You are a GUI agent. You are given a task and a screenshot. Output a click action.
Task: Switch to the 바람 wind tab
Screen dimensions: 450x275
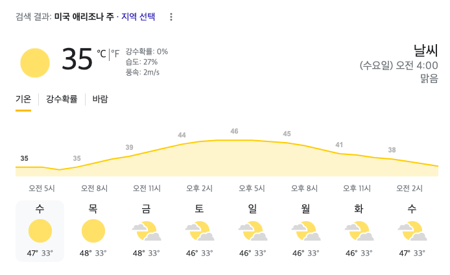(101, 99)
